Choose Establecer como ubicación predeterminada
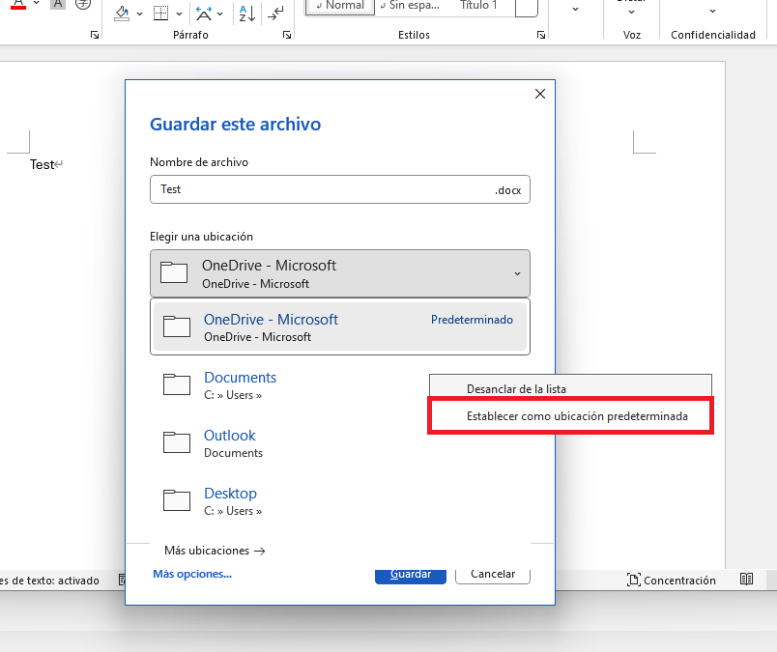 coord(570,416)
